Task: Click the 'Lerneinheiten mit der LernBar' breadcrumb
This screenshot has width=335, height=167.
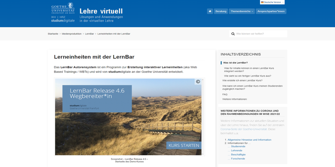Action: click(114, 34)
